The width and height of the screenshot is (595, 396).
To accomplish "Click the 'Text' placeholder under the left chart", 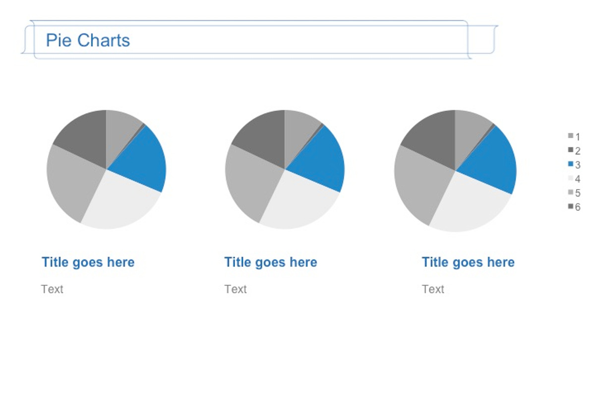I will click(52, 289).
